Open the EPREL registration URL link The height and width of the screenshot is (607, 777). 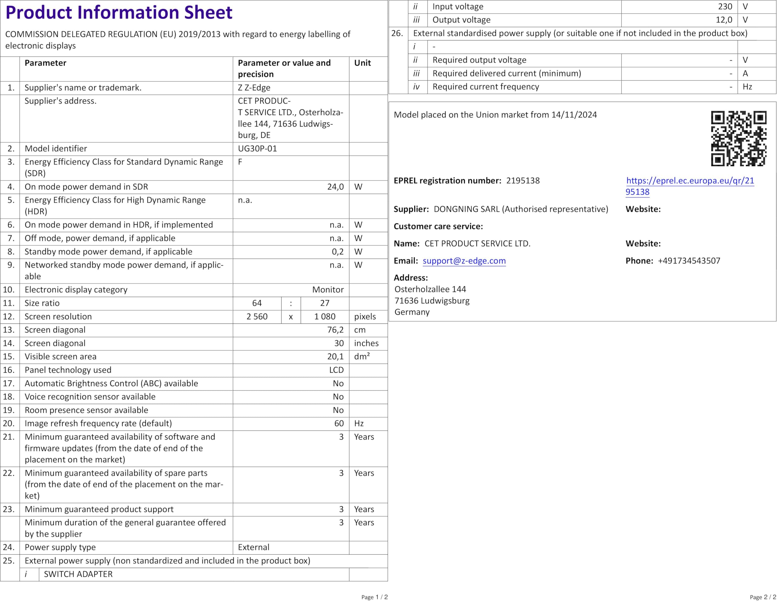point(690,180)
